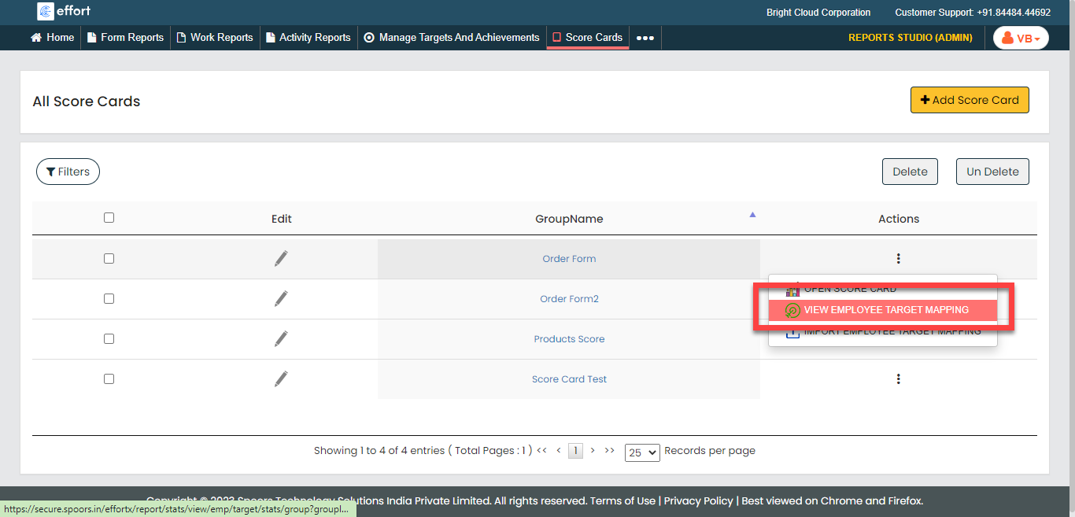Image resolution: width=1075 pixels, height=517 pixels.
Task: Edit the Products Score row via pencil icon
Action: [x=281, y=338]
